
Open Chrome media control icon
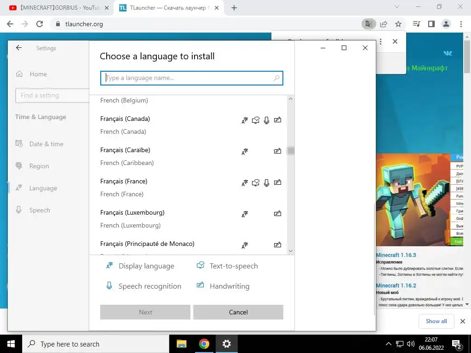pyautogui.click(x=417, y=24)
